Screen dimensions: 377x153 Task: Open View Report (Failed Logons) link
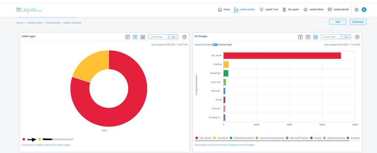pyautogui.click(x=46, y=145)
